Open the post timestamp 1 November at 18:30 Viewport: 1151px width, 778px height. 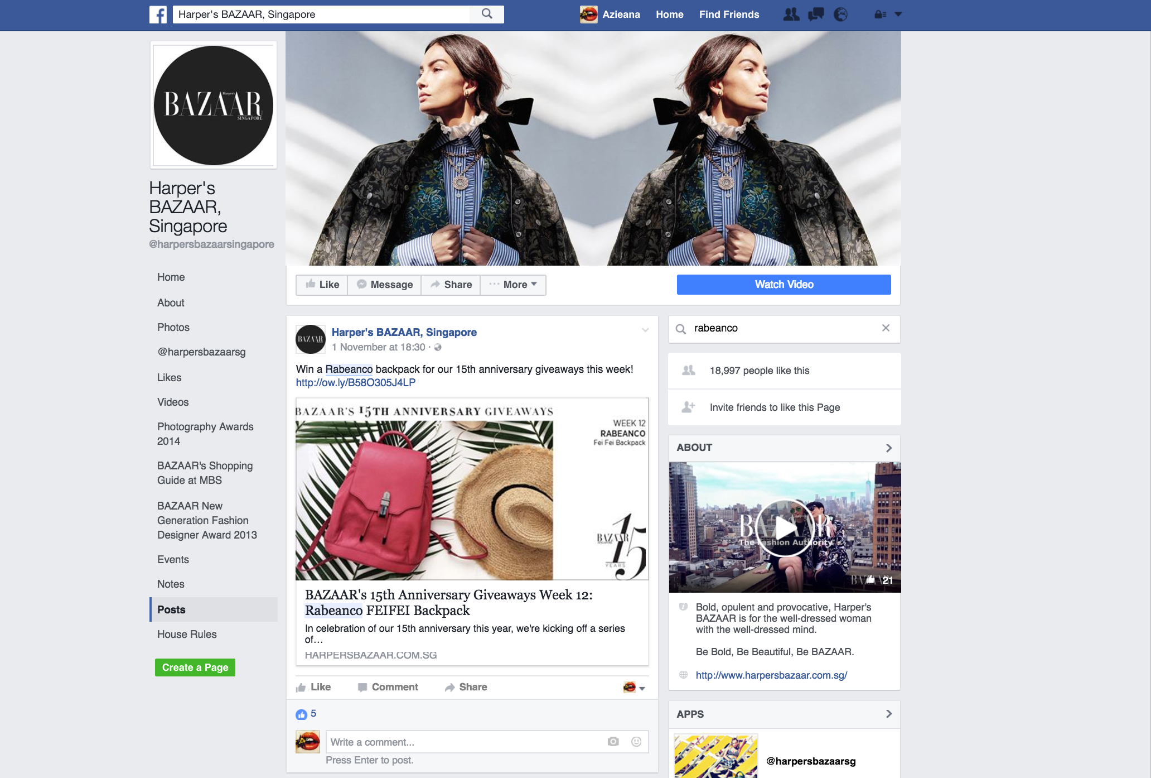(379, 347)
